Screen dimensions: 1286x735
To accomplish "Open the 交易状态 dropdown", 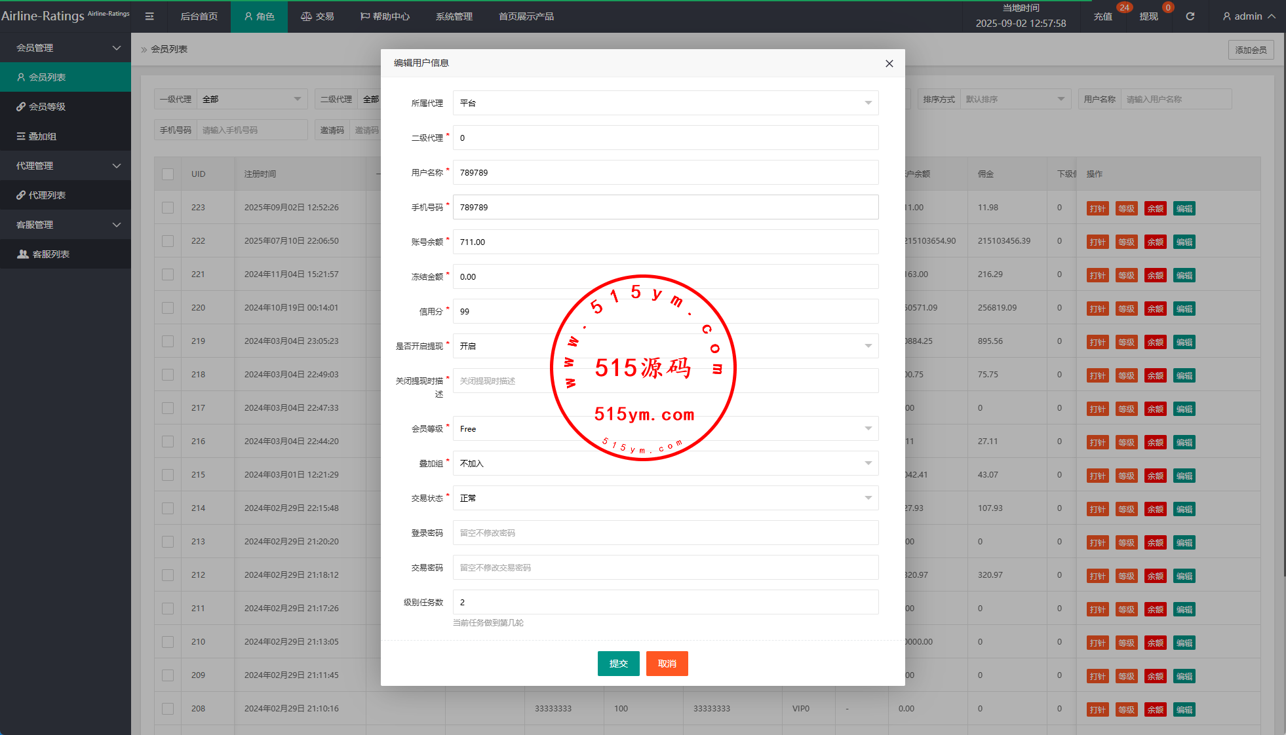I will [665, 498].
